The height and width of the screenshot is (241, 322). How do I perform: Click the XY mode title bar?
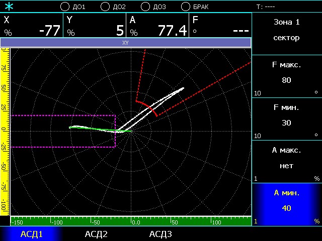pyautogui.click(x=126, y=43)
